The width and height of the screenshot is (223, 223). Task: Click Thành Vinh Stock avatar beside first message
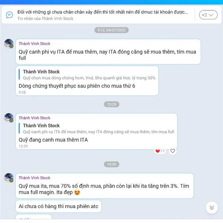point(9,43)
